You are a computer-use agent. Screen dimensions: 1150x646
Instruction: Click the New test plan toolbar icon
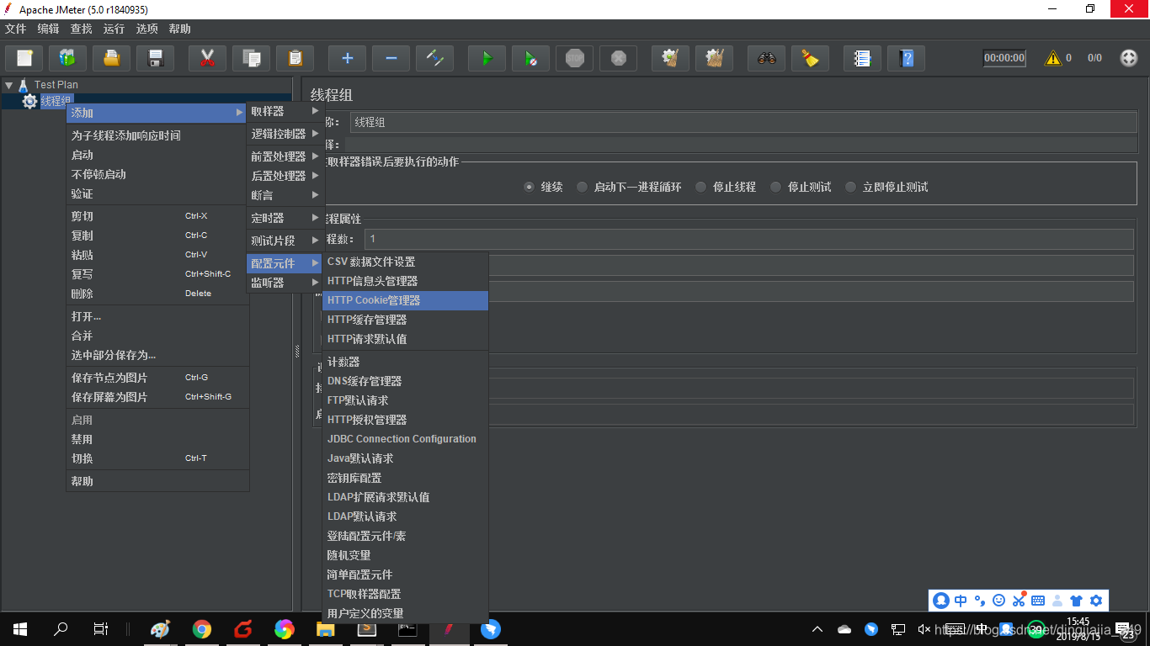(x=24, y=58)
